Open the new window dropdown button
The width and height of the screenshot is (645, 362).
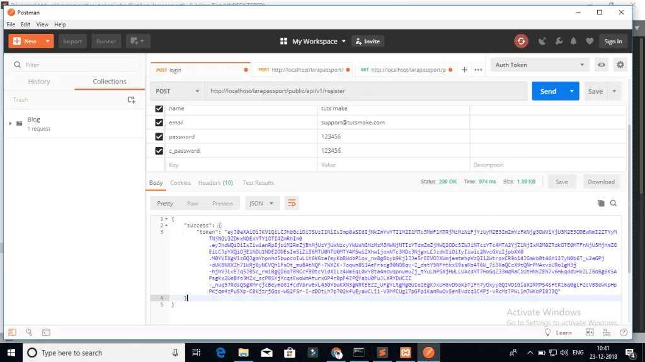pos(138,41)
